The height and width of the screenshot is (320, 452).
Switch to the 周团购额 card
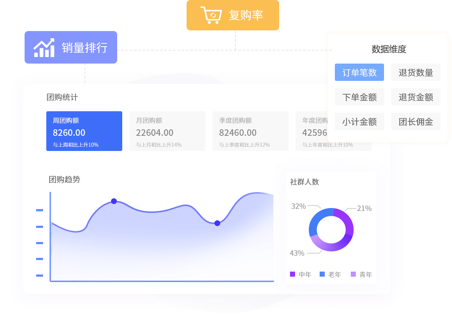[84, 131]
